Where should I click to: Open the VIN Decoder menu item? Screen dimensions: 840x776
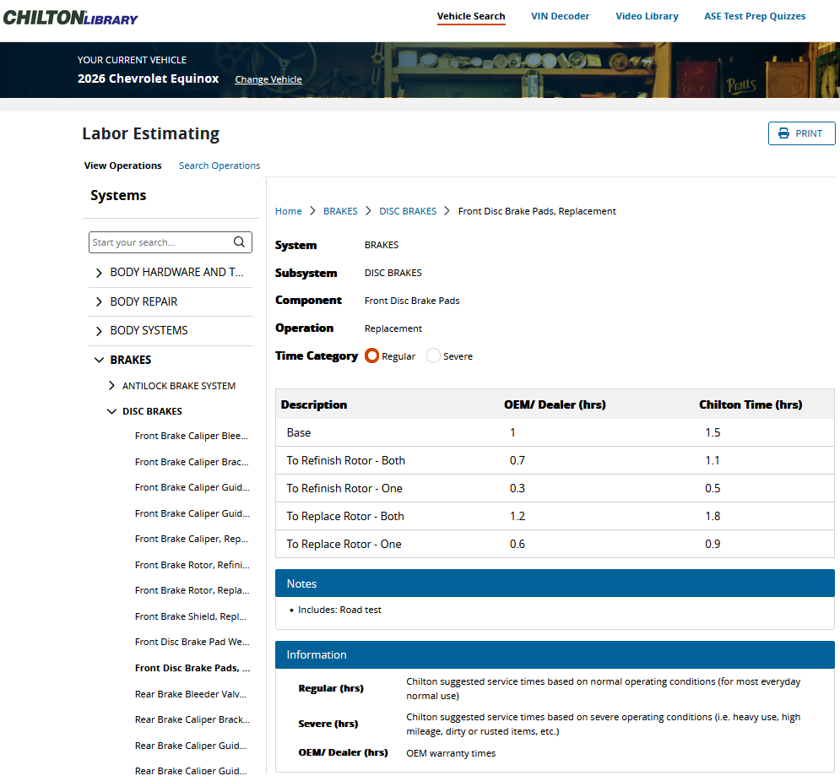pos(560,16)
